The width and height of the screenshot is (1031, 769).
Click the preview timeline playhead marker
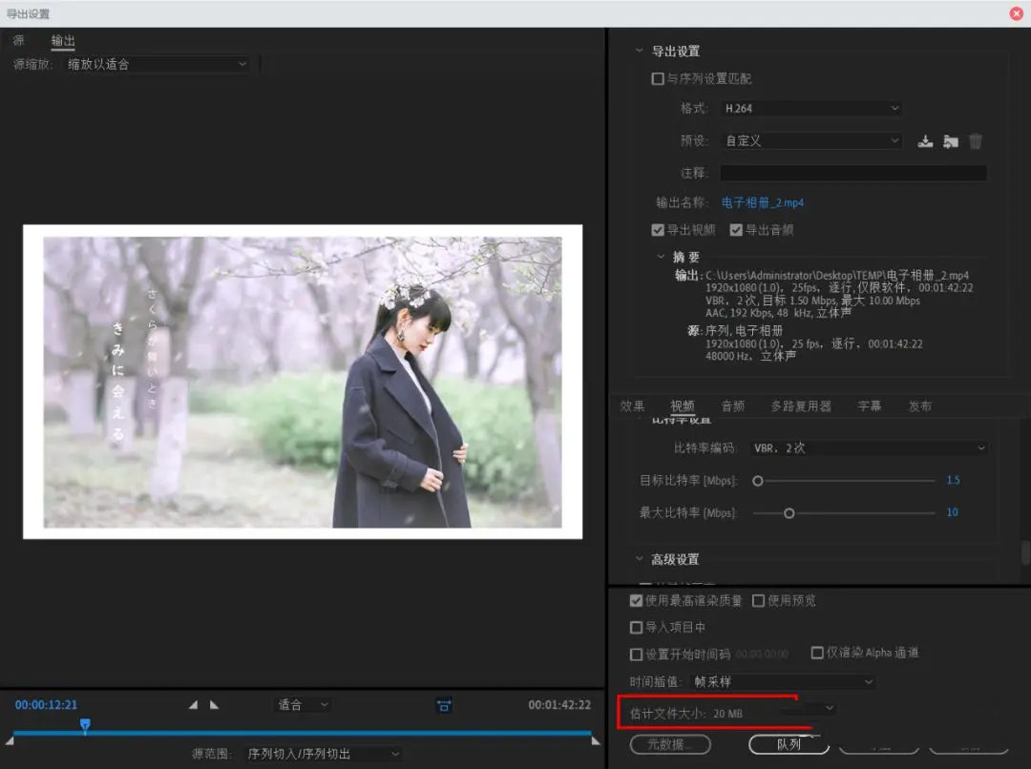pyautogui.click(x=85, y=724)
